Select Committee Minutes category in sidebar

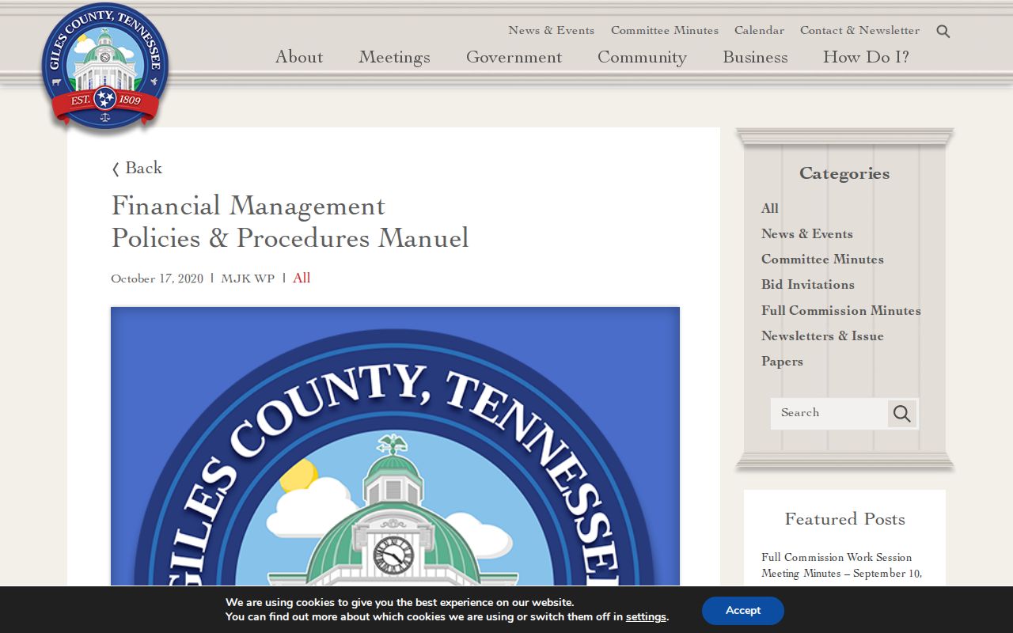[x=822, y=259]
